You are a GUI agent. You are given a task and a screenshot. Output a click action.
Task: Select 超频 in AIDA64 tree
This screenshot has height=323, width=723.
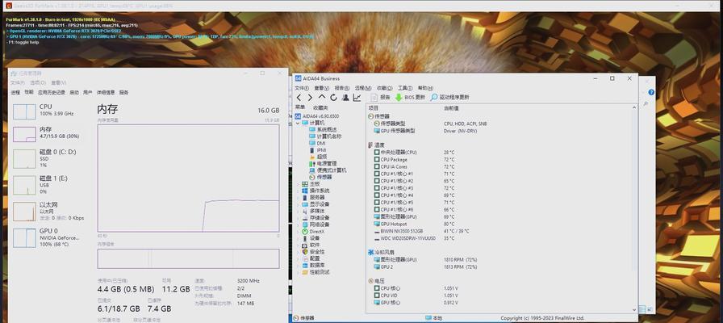tap(318, 157)
